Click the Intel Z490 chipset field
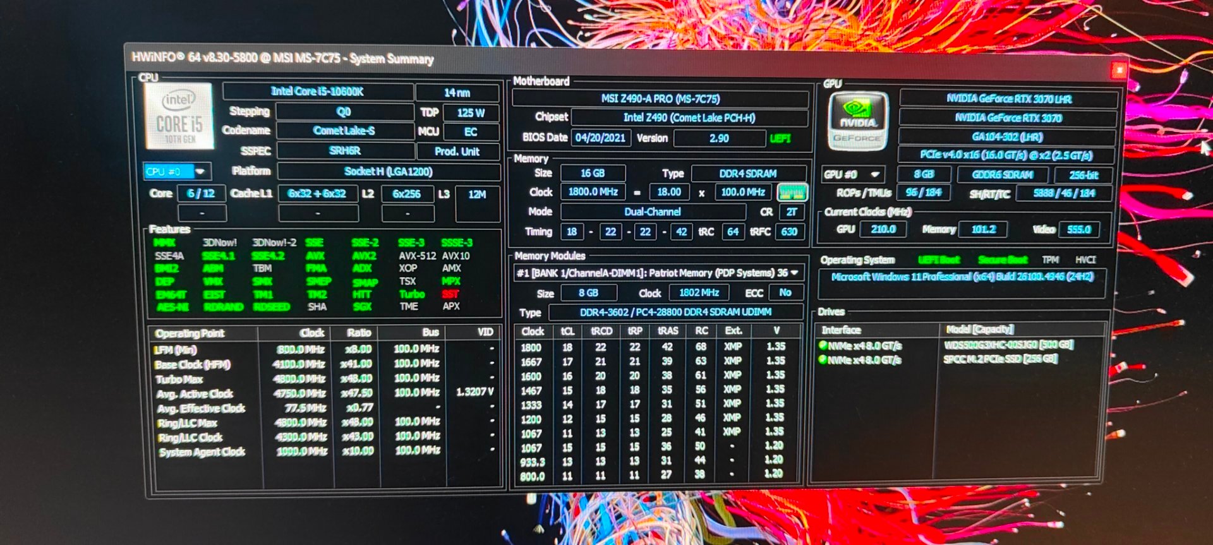This screenshot has height=545, width=1213. tap(689, 117)
